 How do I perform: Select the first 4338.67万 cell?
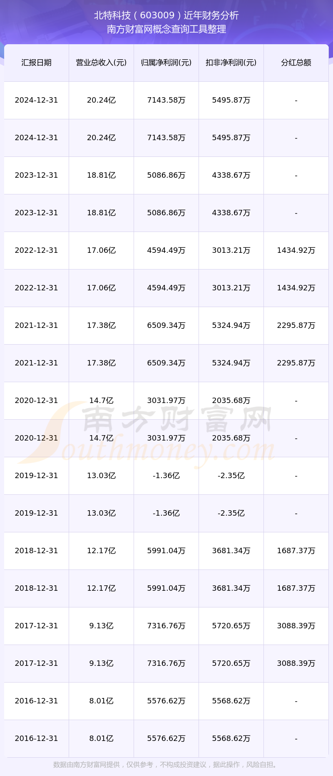click(x=231, y=175)
